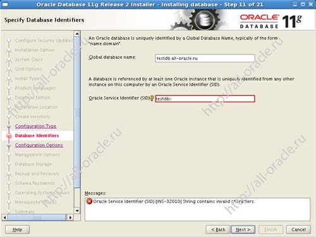The height and width of the screenshot is (237, 316).
Task: Open the window menu icon in title bar
Action: coord(5,4)
